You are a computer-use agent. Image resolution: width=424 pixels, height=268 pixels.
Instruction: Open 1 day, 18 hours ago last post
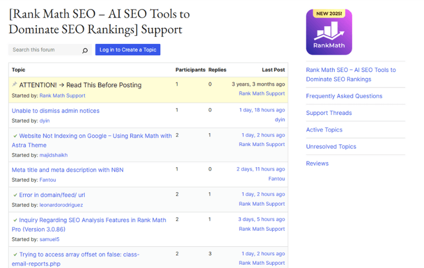pyautogui.click(x=262, y=110)
